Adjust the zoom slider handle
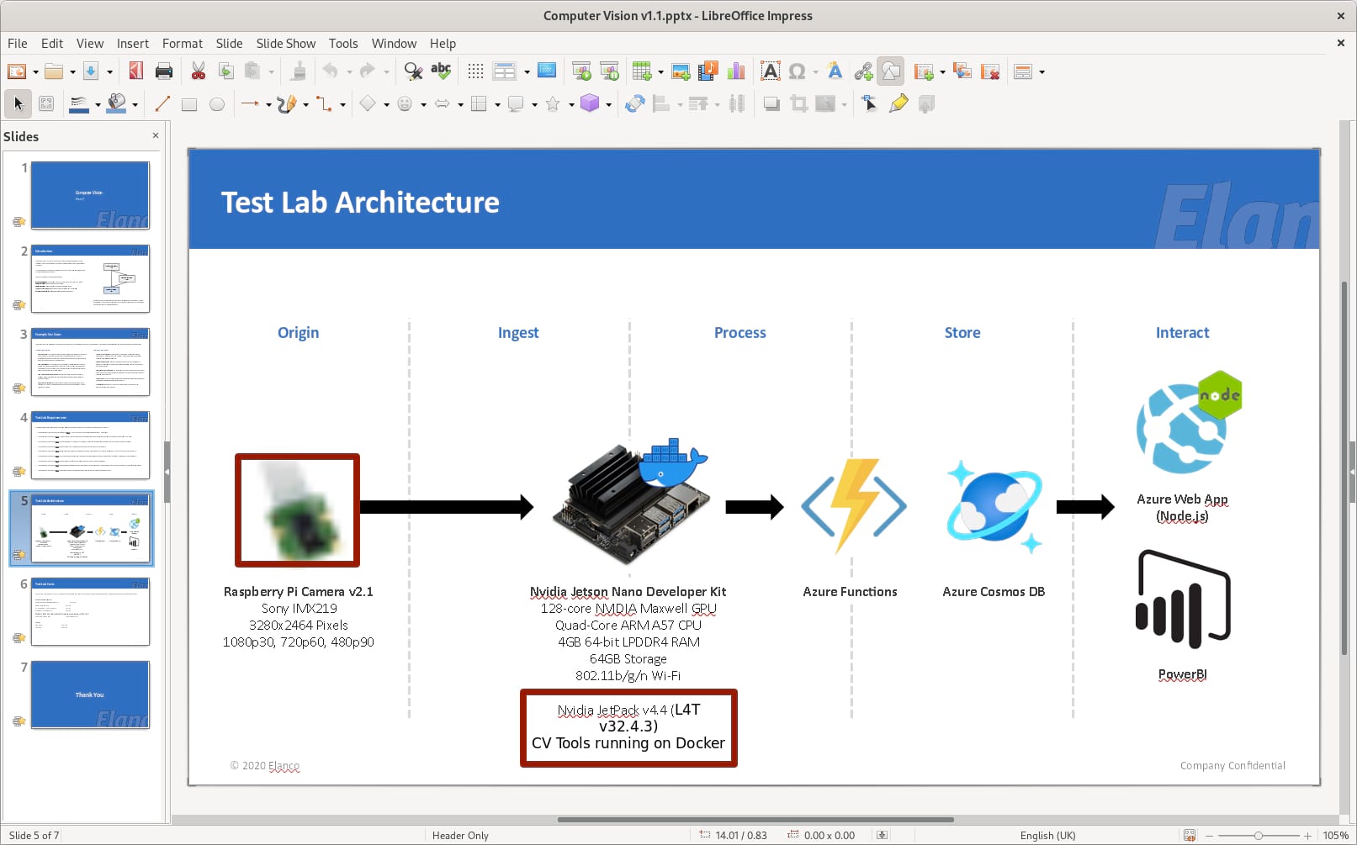Viewport: 1357px width, 845px height. (1258, 835)
